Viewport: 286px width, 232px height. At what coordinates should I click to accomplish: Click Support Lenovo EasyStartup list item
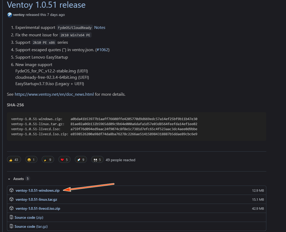click(x=42, y=57)
